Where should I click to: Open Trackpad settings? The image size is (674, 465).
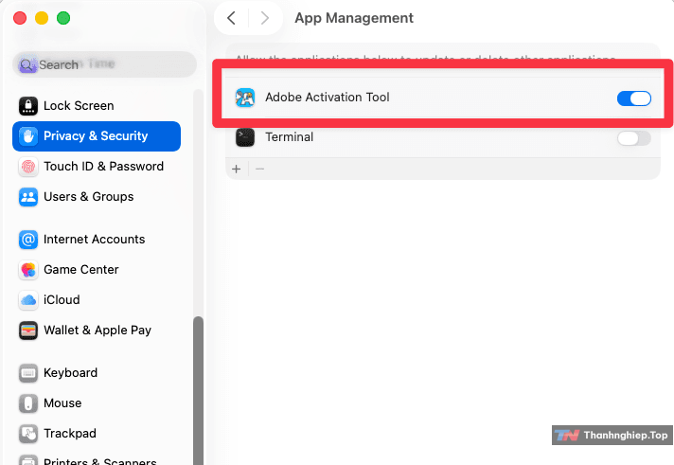pos(97,434)
